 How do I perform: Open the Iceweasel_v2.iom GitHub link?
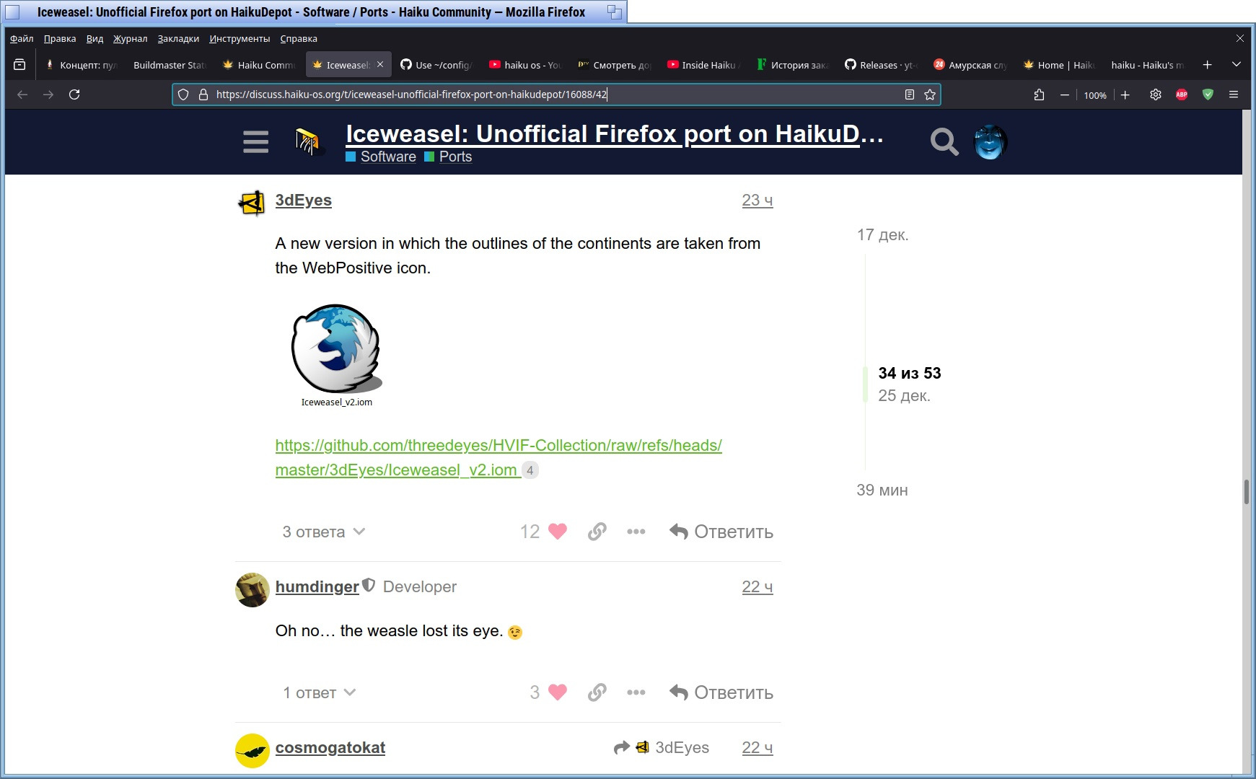tap(499, 457)
